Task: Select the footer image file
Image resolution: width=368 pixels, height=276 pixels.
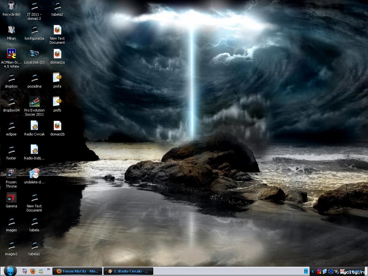Action: click(x=11, y=152)
